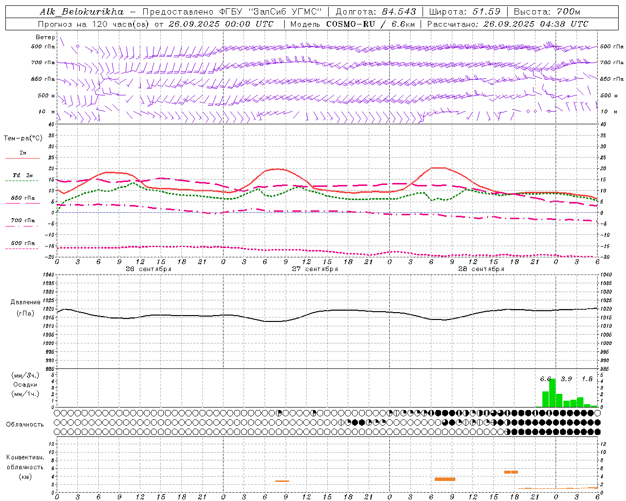The height and width of the screenshot is (501, 626).
Task: Click the '28 сентября' date label
Action: [x=481, y=269]
